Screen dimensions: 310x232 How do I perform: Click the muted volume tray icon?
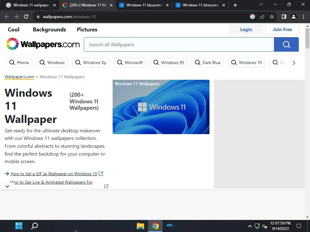[265, 226]
